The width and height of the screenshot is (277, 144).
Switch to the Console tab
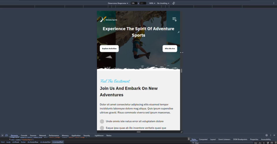tap(24, 135)
